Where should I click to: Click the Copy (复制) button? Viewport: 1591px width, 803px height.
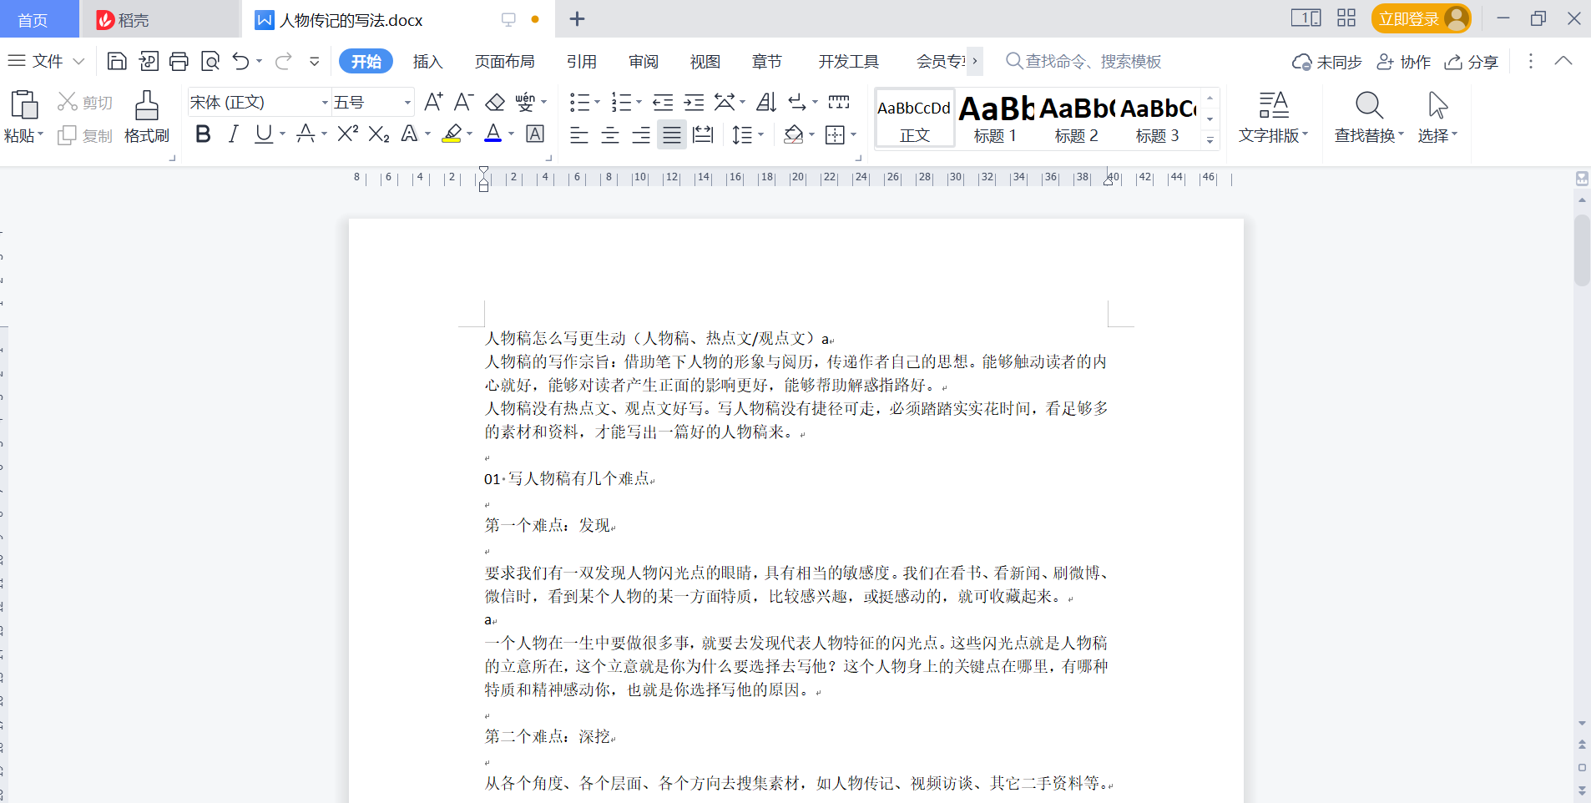point(85,135)
